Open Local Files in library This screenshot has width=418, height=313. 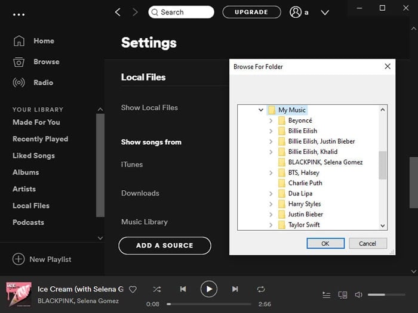[x=31, y=206]
